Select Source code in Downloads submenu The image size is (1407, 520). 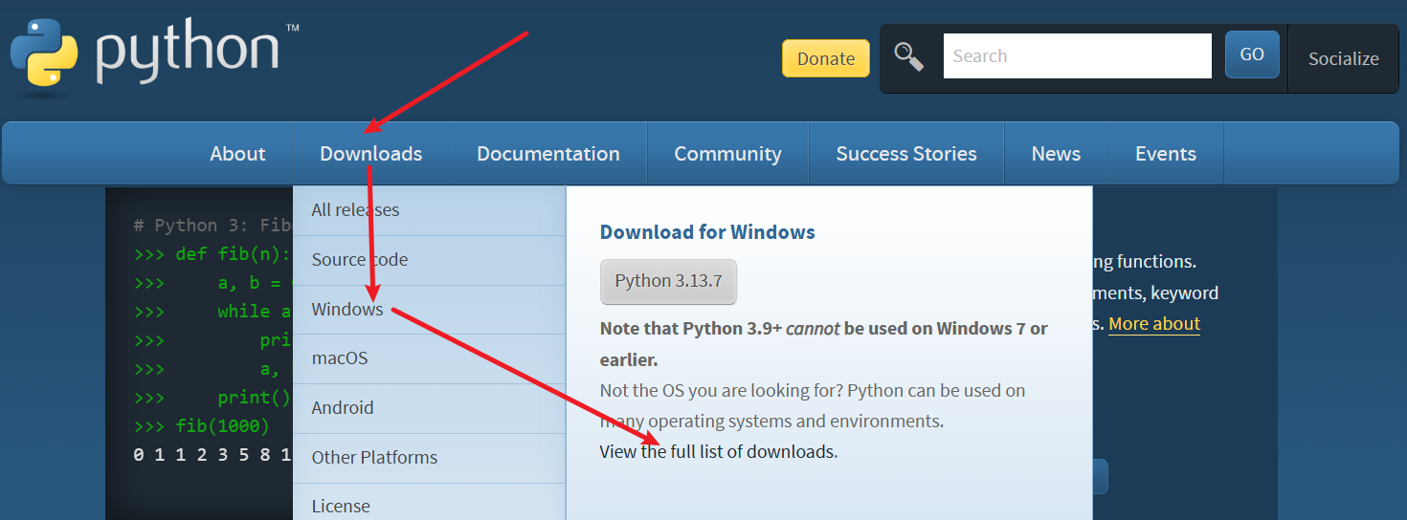pos(429,260)
